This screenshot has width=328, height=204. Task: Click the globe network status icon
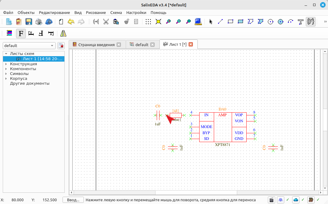pos(281,200)
